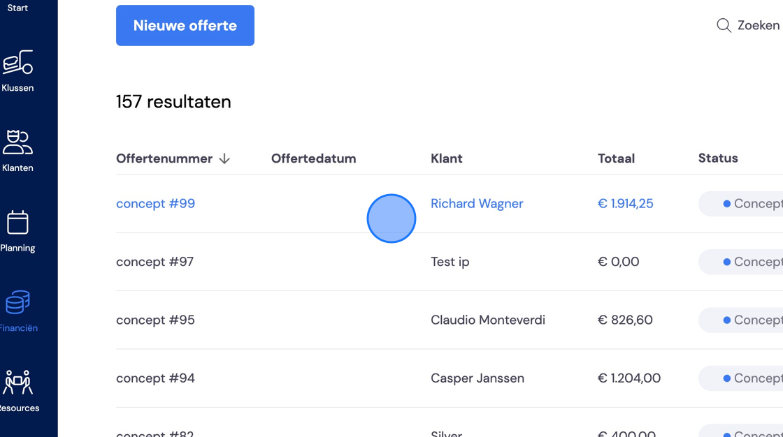Open quote concept #99

pos(155,204)
